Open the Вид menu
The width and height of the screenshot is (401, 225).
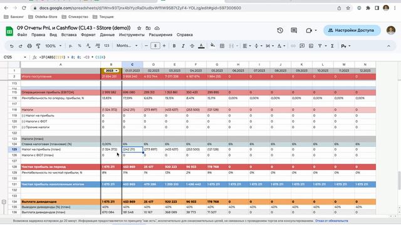pyautogui.click(x=53, y=35)
